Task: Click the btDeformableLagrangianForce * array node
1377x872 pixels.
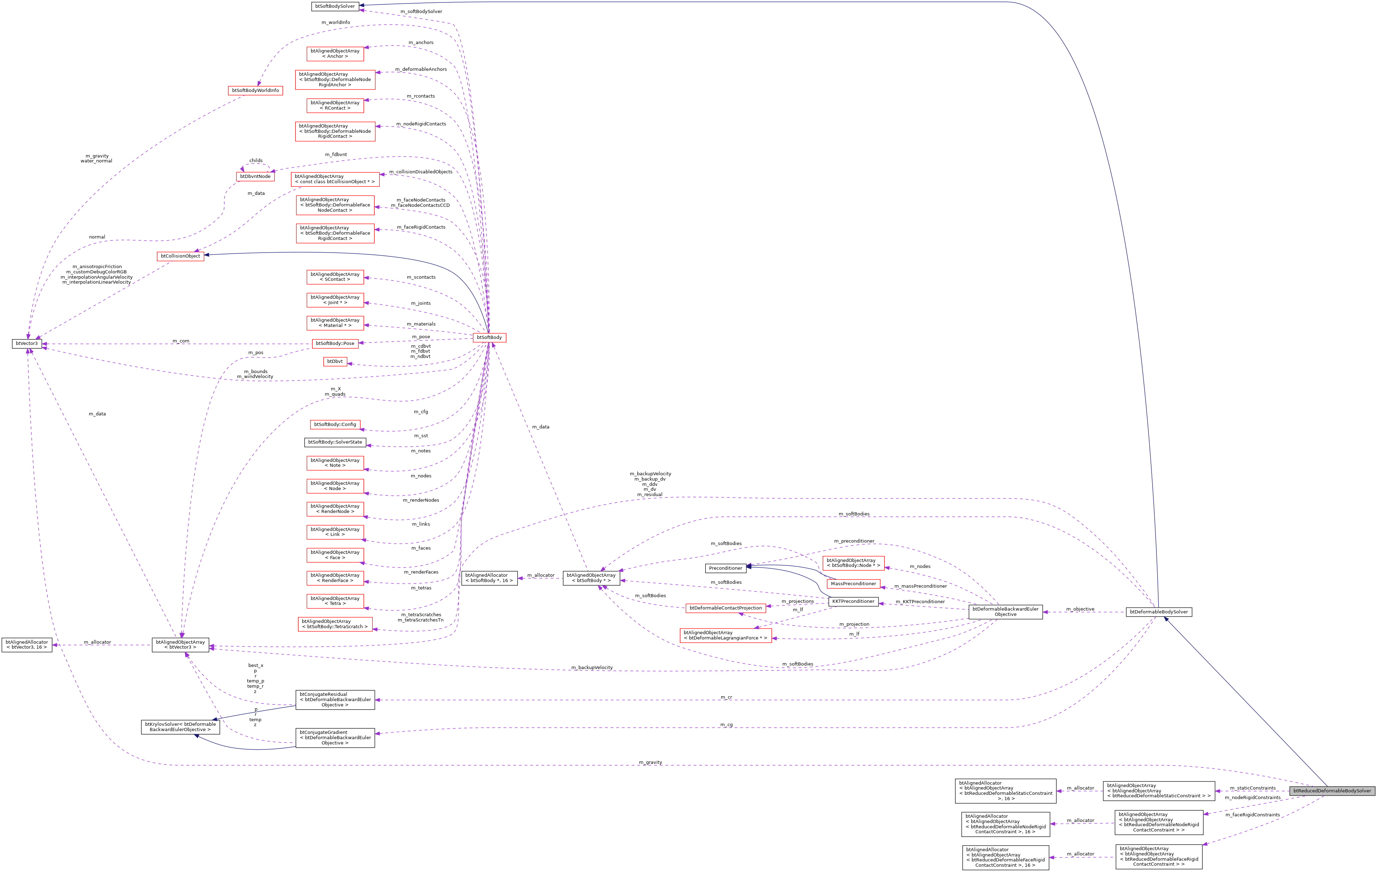Action: [x=726, y=635]
